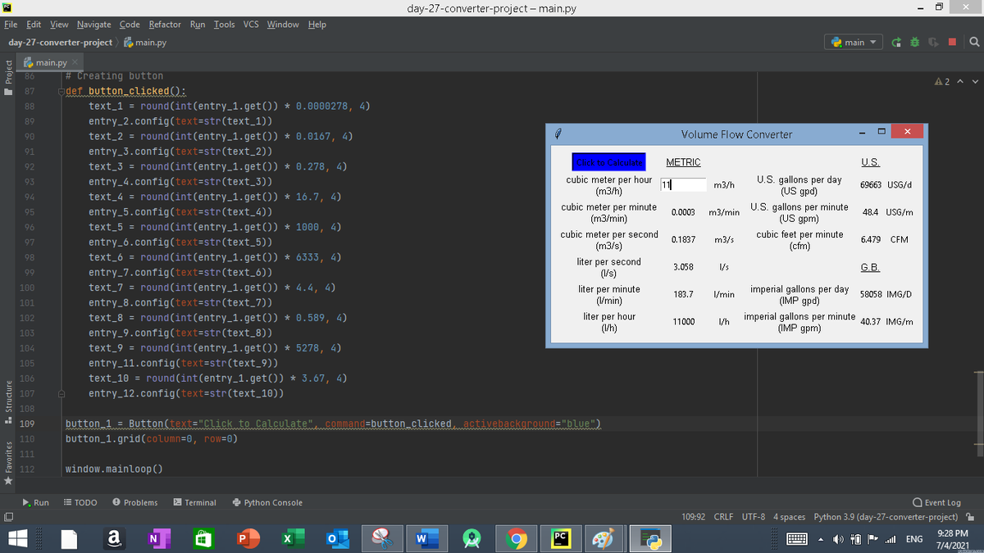Open the Run tool window
The height and width of the screenshot is (553, 984).
pos(35,502)
